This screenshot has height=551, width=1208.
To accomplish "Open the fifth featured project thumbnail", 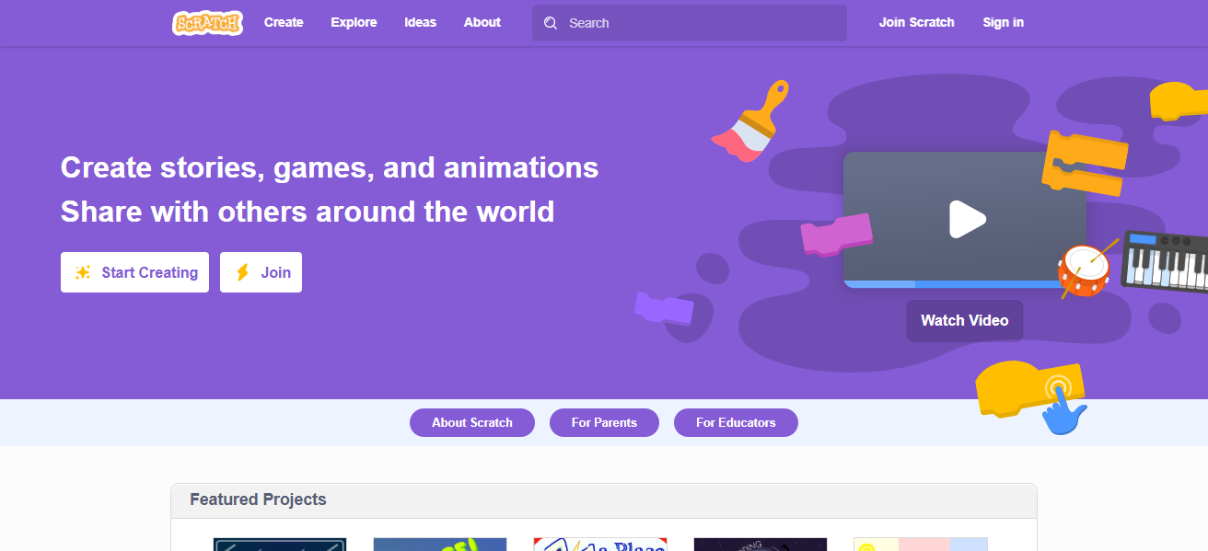I will (921, 545).
